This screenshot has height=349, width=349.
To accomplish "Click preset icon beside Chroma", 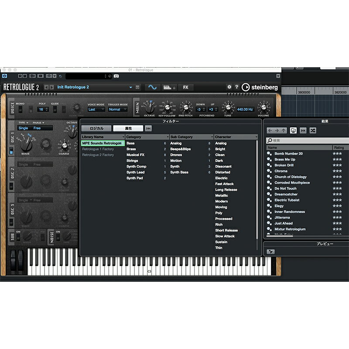I will point(269,171).
